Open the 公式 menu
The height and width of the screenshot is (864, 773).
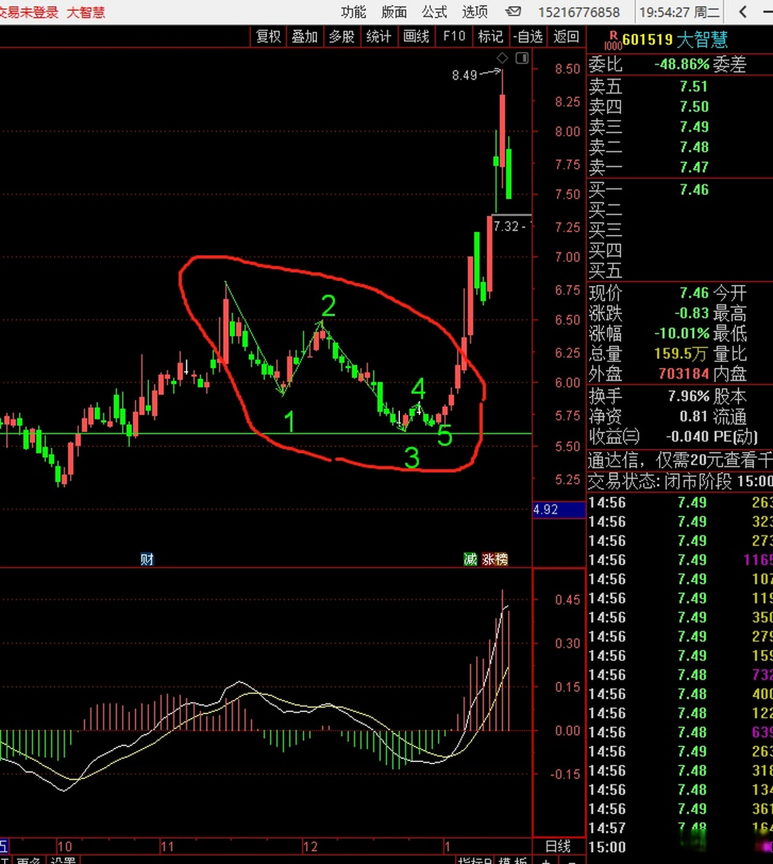[x=434, y=11]
